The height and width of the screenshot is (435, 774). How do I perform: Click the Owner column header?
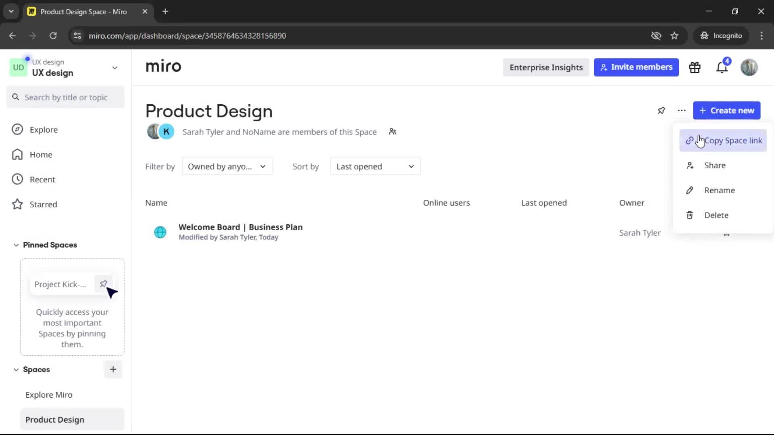[632, 203]
